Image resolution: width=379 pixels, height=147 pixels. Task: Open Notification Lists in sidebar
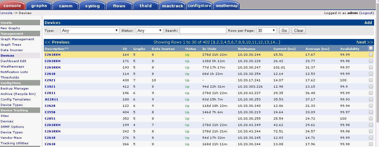14,72
